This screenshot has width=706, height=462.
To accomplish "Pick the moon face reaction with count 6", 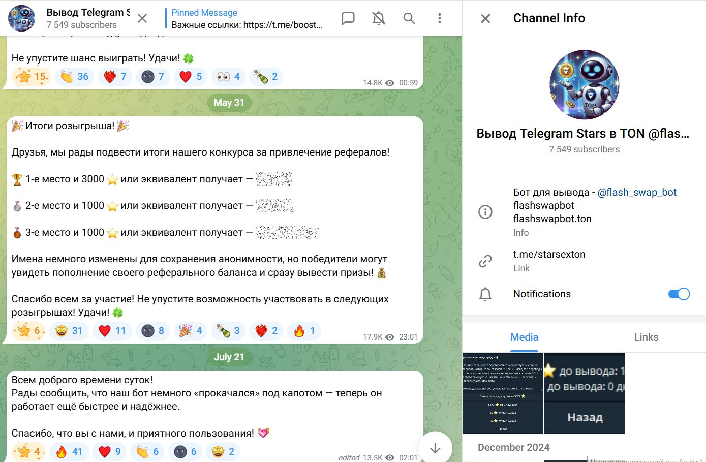I will click(x=186, y=451).
